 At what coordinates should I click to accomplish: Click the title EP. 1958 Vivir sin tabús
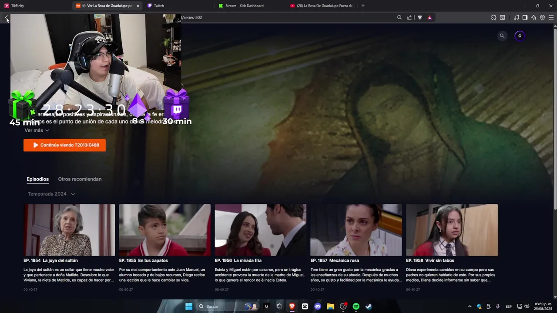[x=430, y=260]
